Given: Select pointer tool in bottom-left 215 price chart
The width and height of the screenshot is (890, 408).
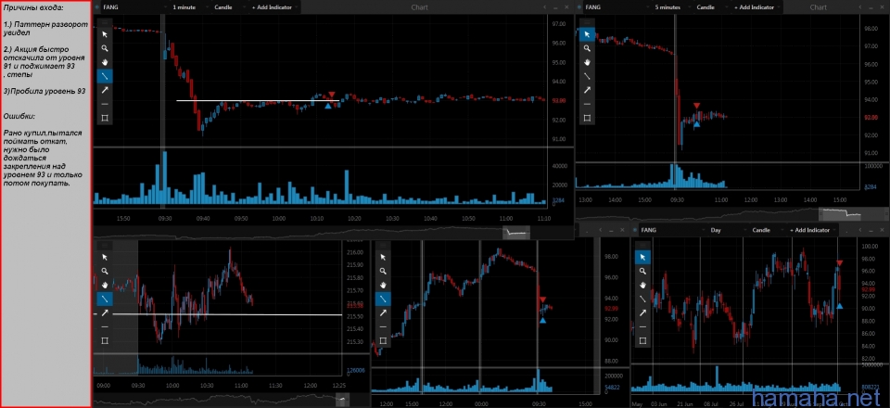Looking at the screenshot, I should tap(105, 257).
